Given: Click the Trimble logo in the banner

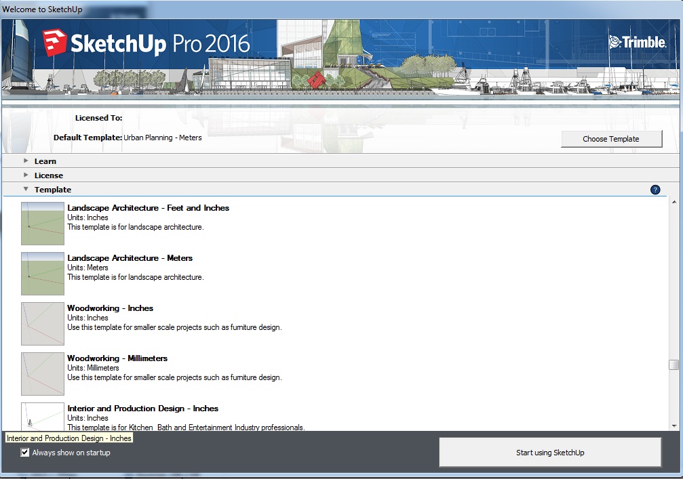Looking at the screenshot, I should click(638, 42).
